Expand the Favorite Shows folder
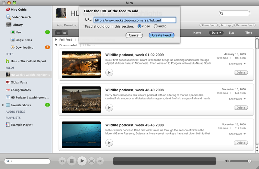This screenshot has width=259, height=169. [3, 105]
